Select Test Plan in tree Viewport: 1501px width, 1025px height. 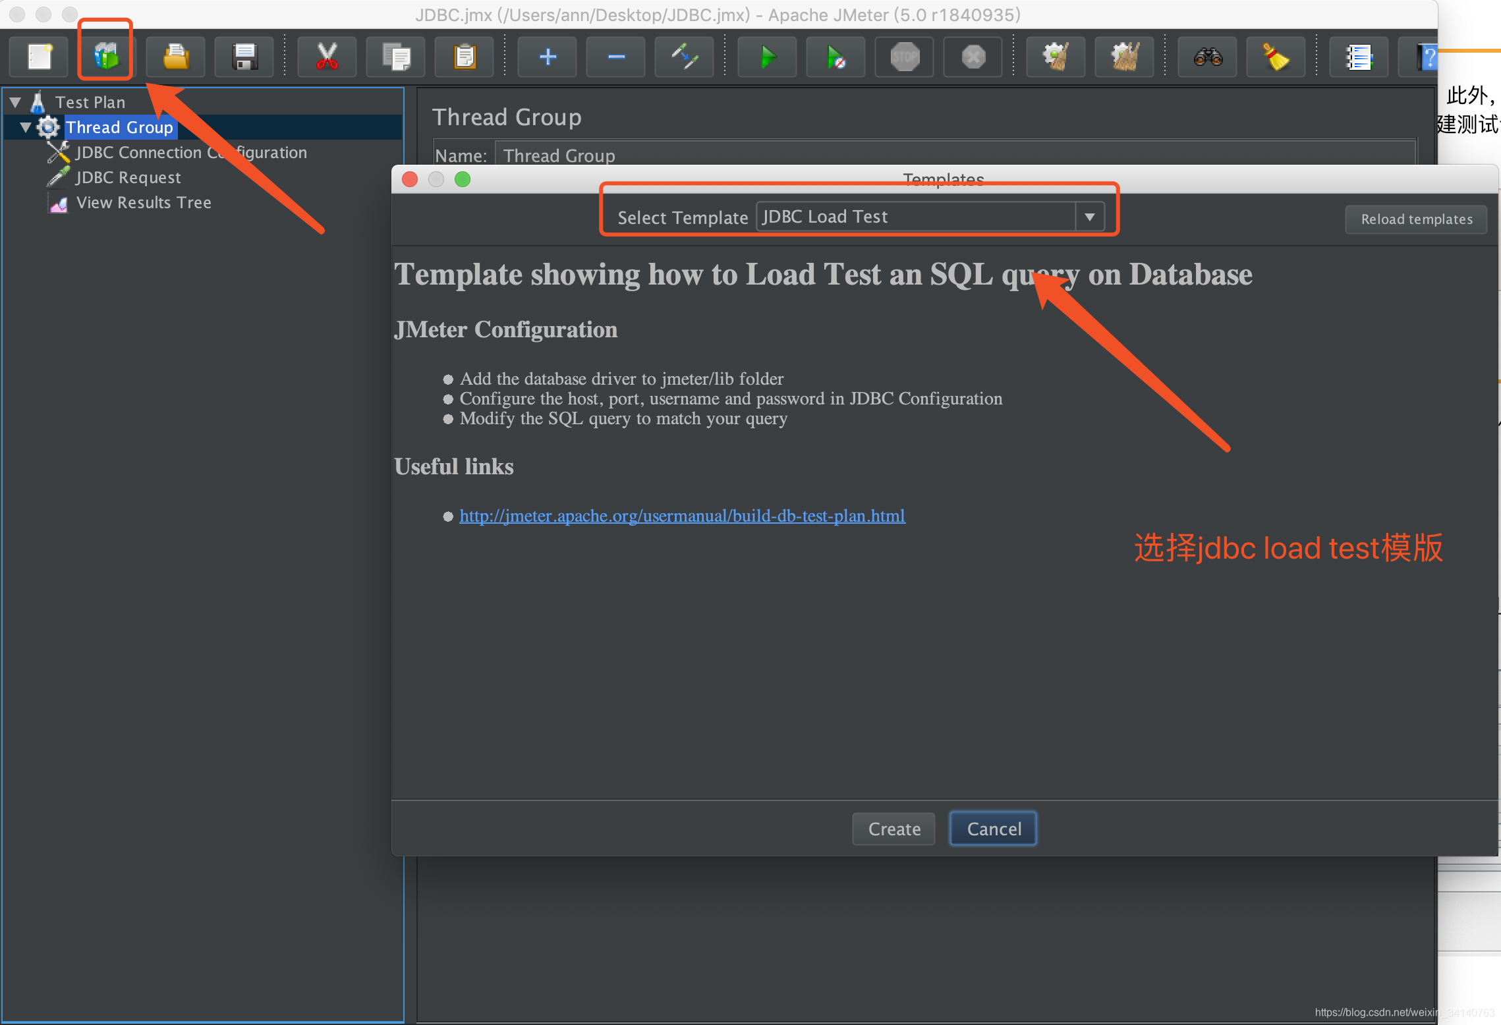[90, 102]
